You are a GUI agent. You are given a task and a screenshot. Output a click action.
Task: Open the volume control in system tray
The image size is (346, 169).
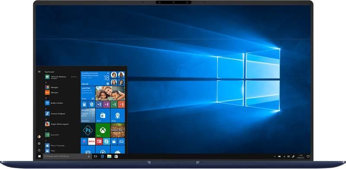point(288,156)
